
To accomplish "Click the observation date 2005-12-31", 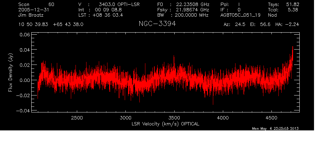I will point(34,10).
